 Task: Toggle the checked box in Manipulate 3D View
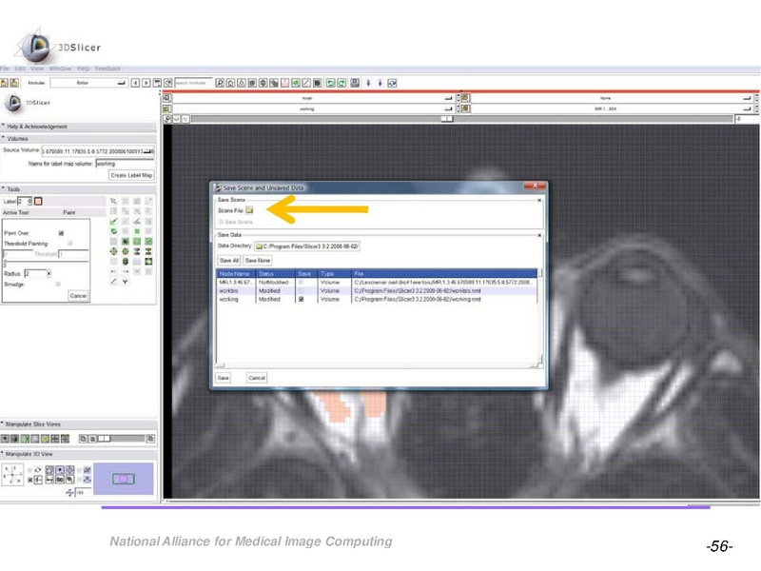tap(30, 480)
